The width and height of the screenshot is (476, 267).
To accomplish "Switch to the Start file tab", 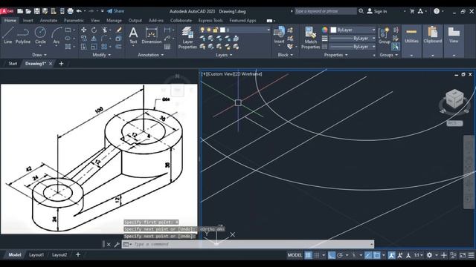I will click(13, 64).
